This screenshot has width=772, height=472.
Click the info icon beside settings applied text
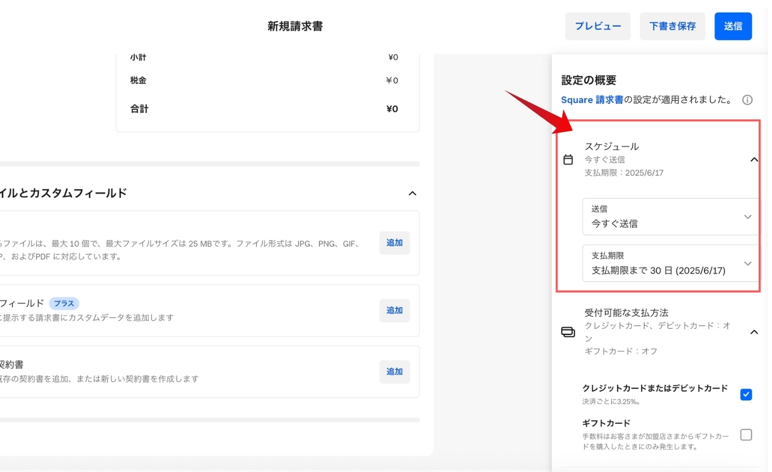tap(747, 100)
